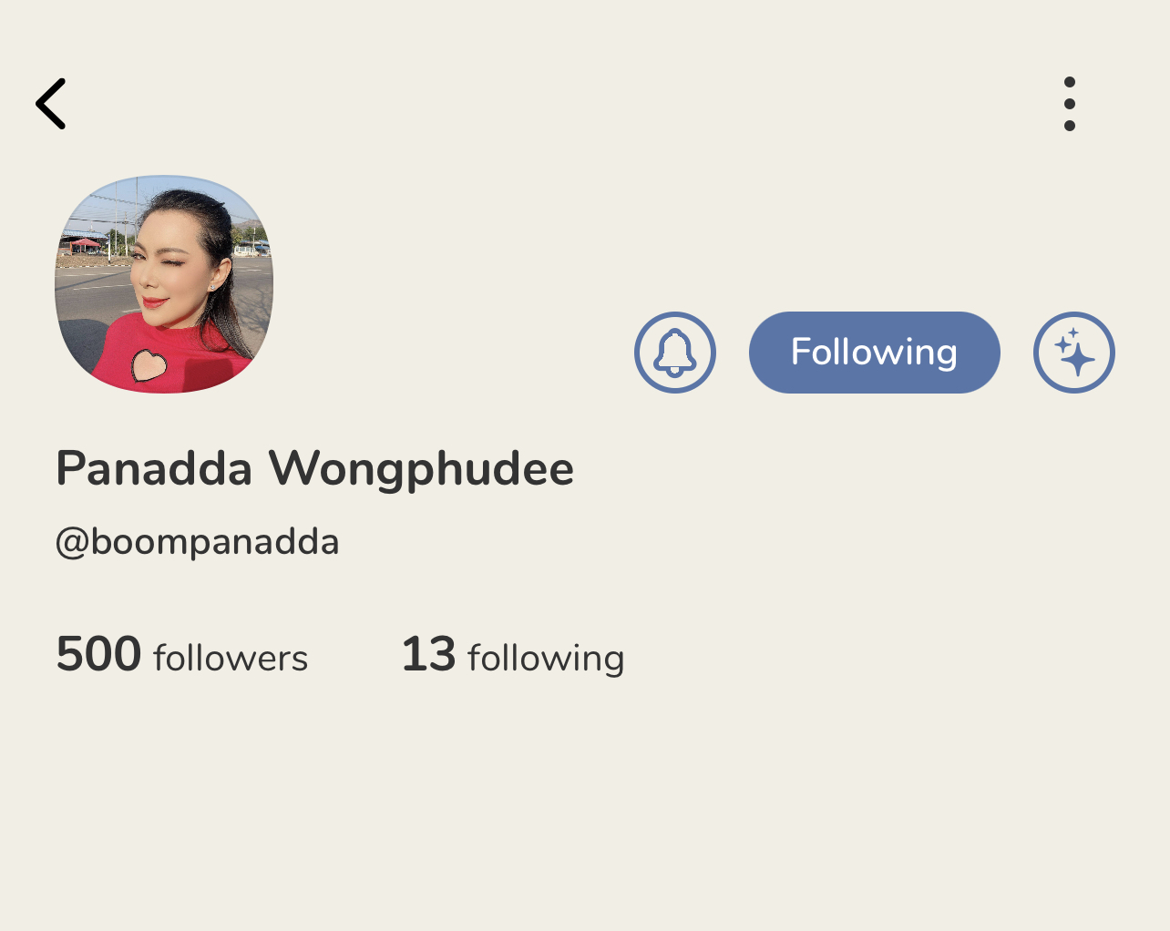Viewport: 1170px width, 931px height.
Task: Select the @boompanadda username
Action: (197, 542)
